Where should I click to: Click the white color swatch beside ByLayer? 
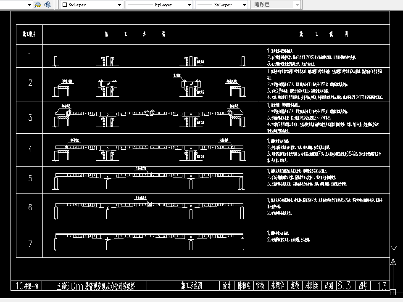(x=65, y=5)
